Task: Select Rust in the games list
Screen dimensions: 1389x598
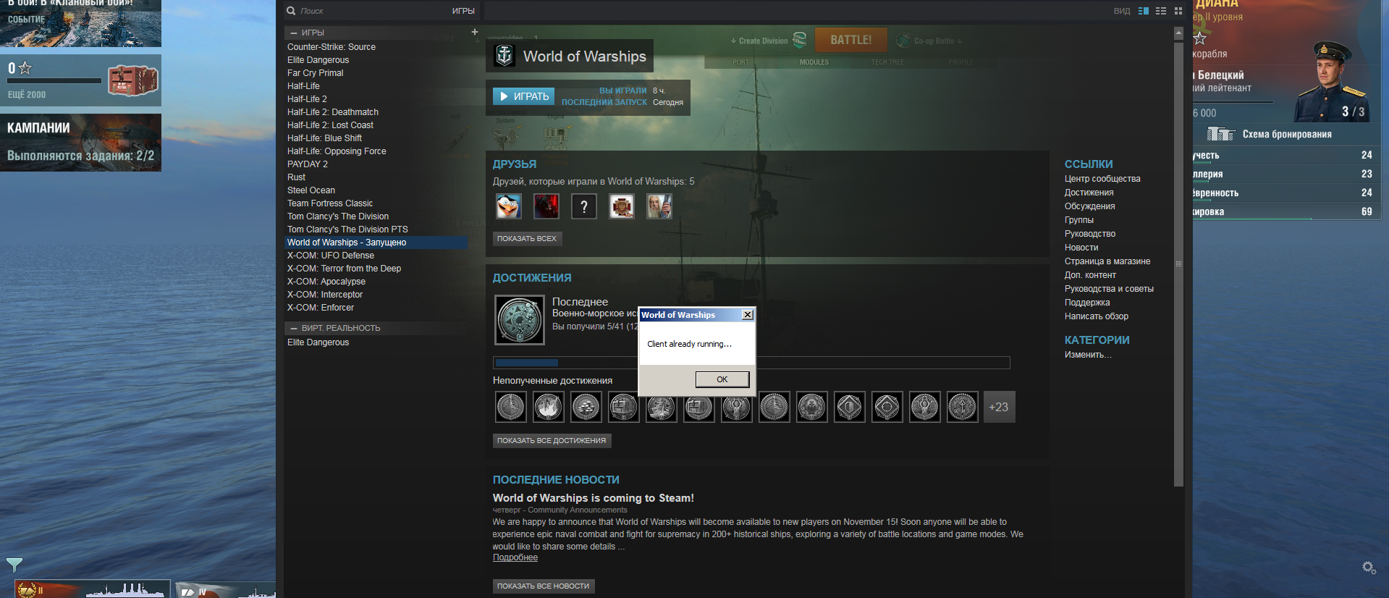Action: coord(296,177)
